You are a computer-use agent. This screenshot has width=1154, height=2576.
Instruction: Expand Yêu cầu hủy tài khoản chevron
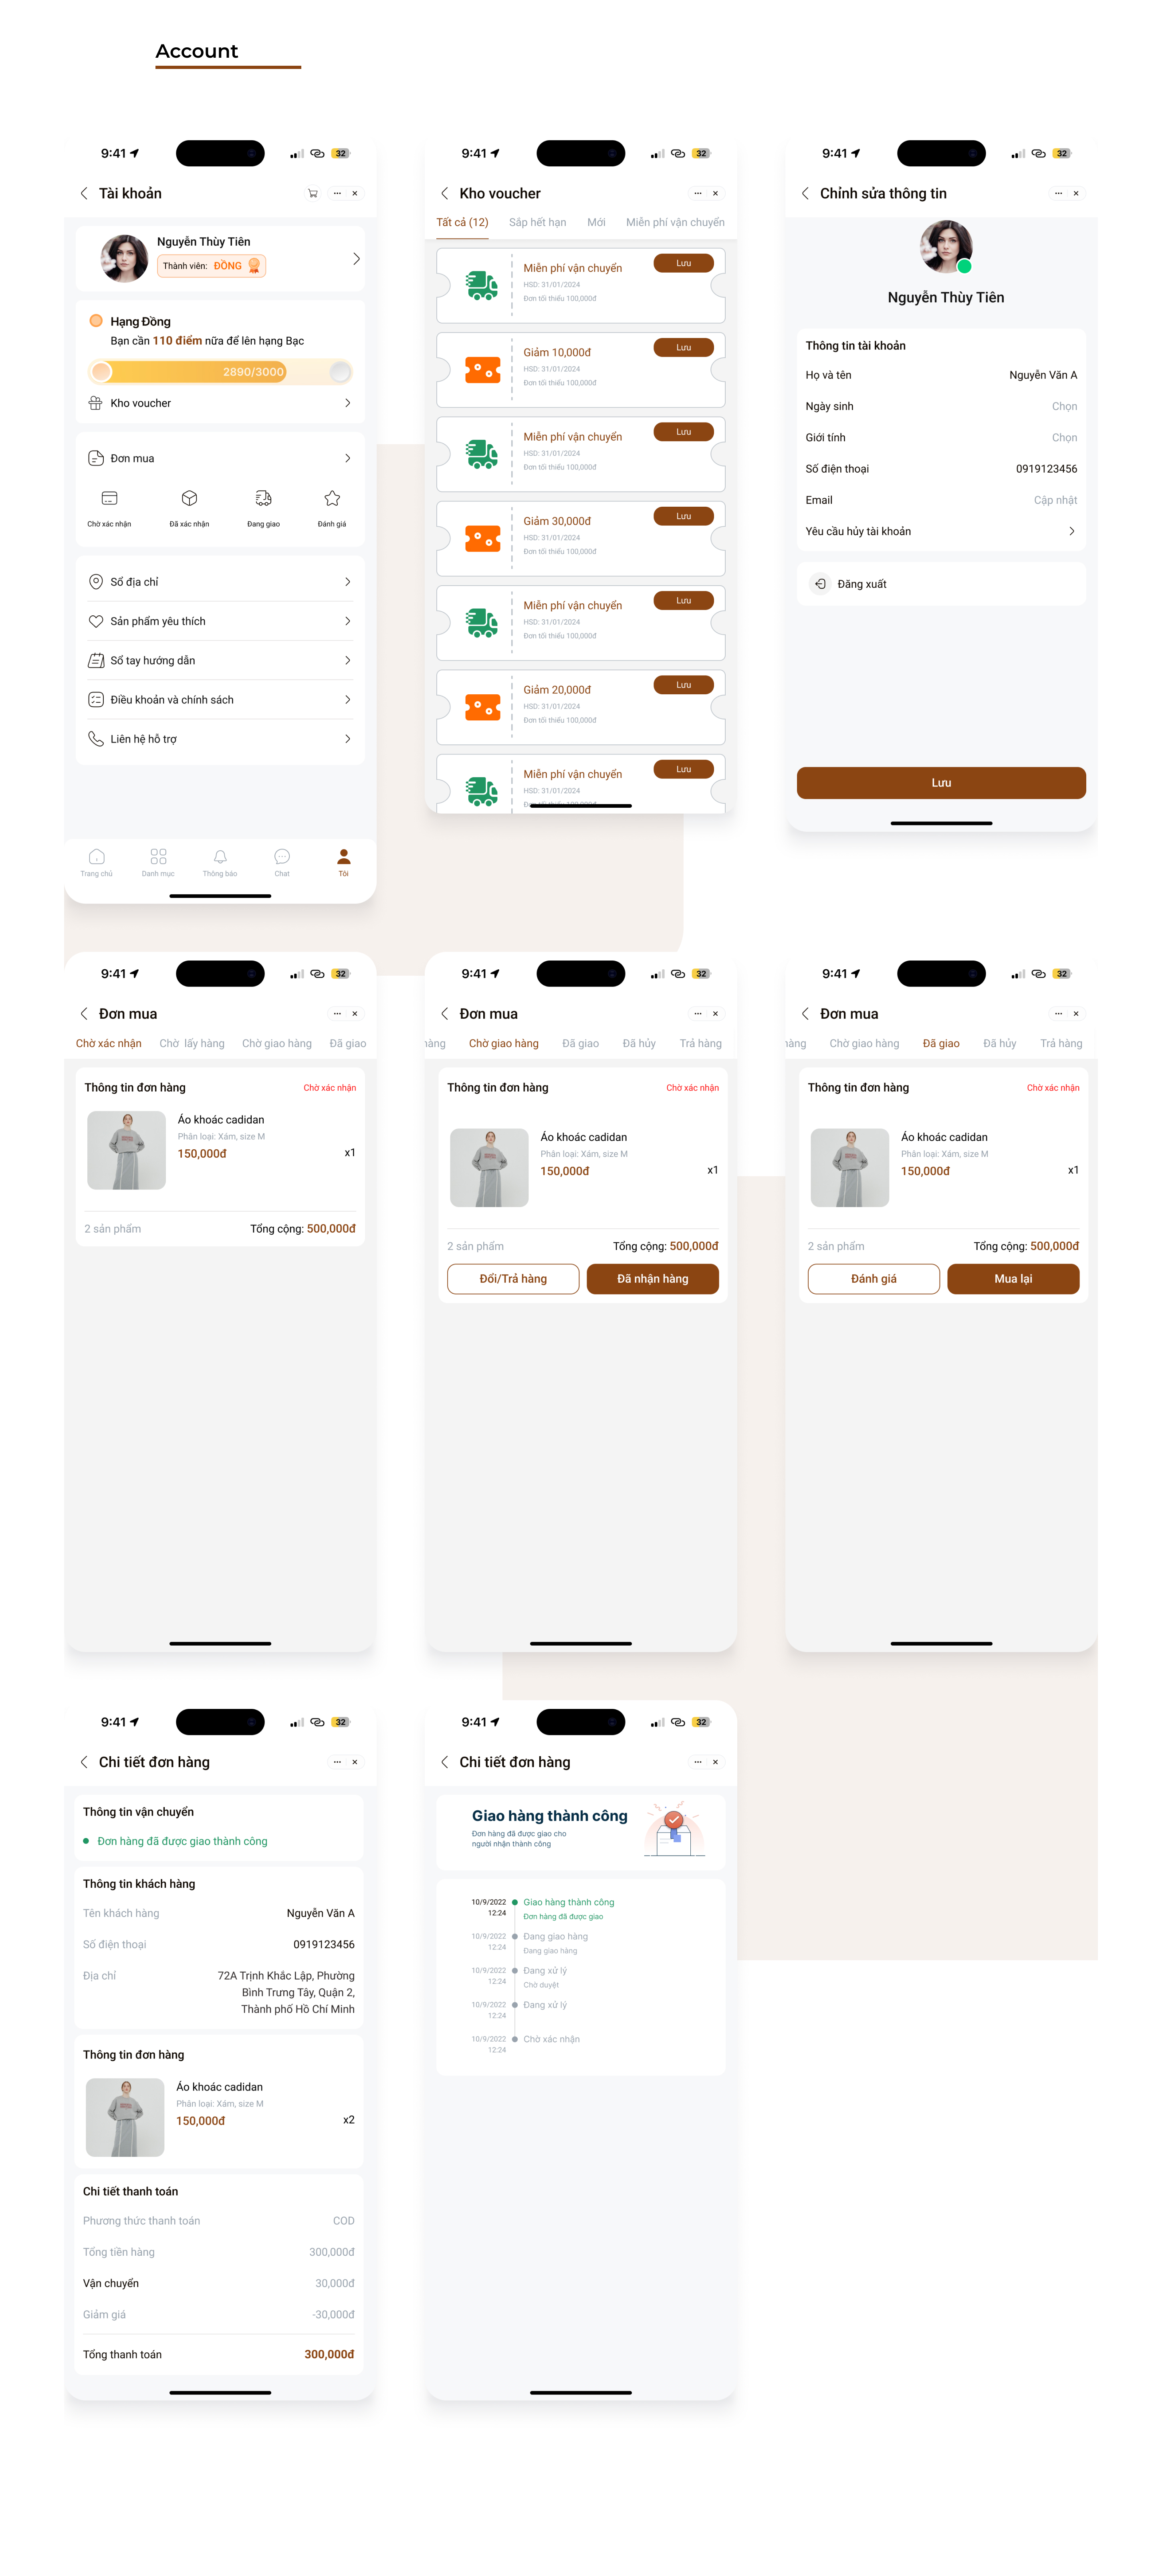pyautogui.click(x=1071, y=531)
